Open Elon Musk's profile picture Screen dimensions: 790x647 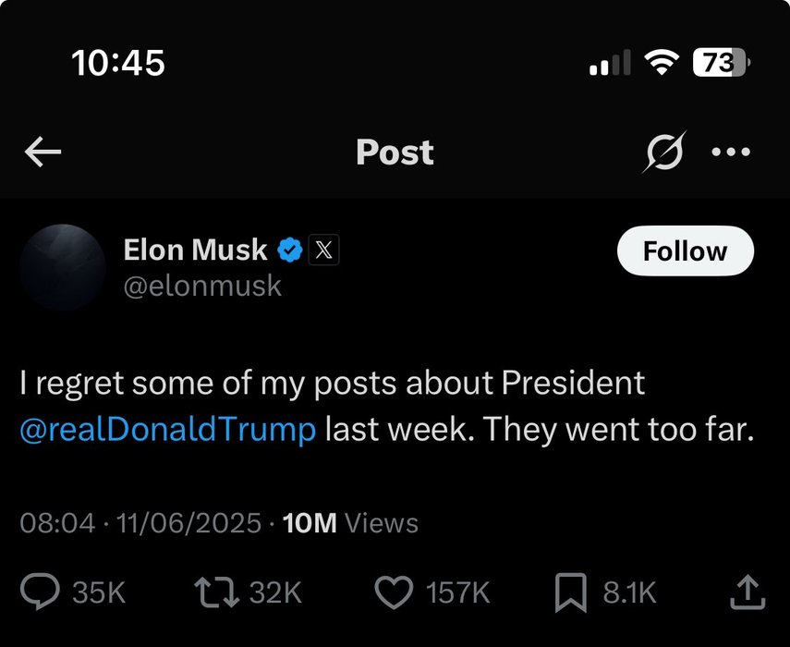click(x=63, y=266)
